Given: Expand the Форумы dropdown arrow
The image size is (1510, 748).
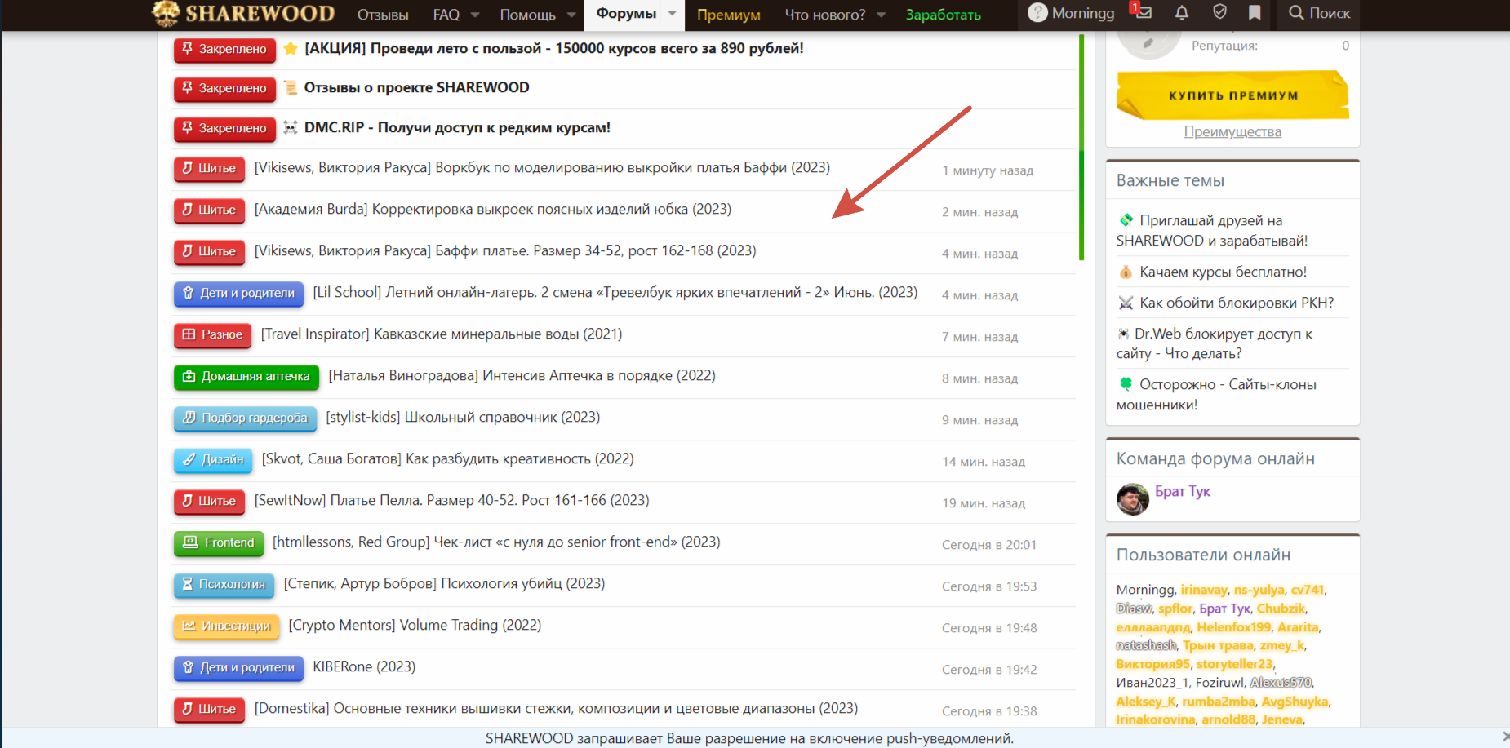Looking at the screenshot, I should pos(672,14).
